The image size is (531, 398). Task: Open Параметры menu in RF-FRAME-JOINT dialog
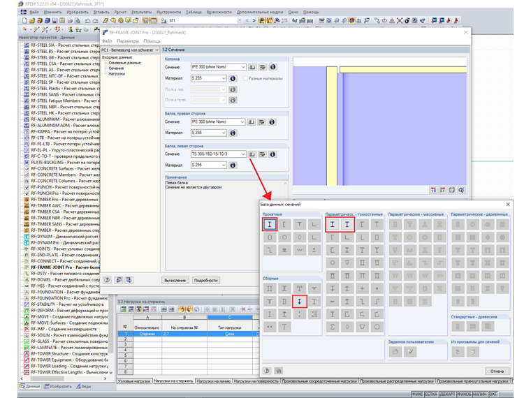pos(128,41)
